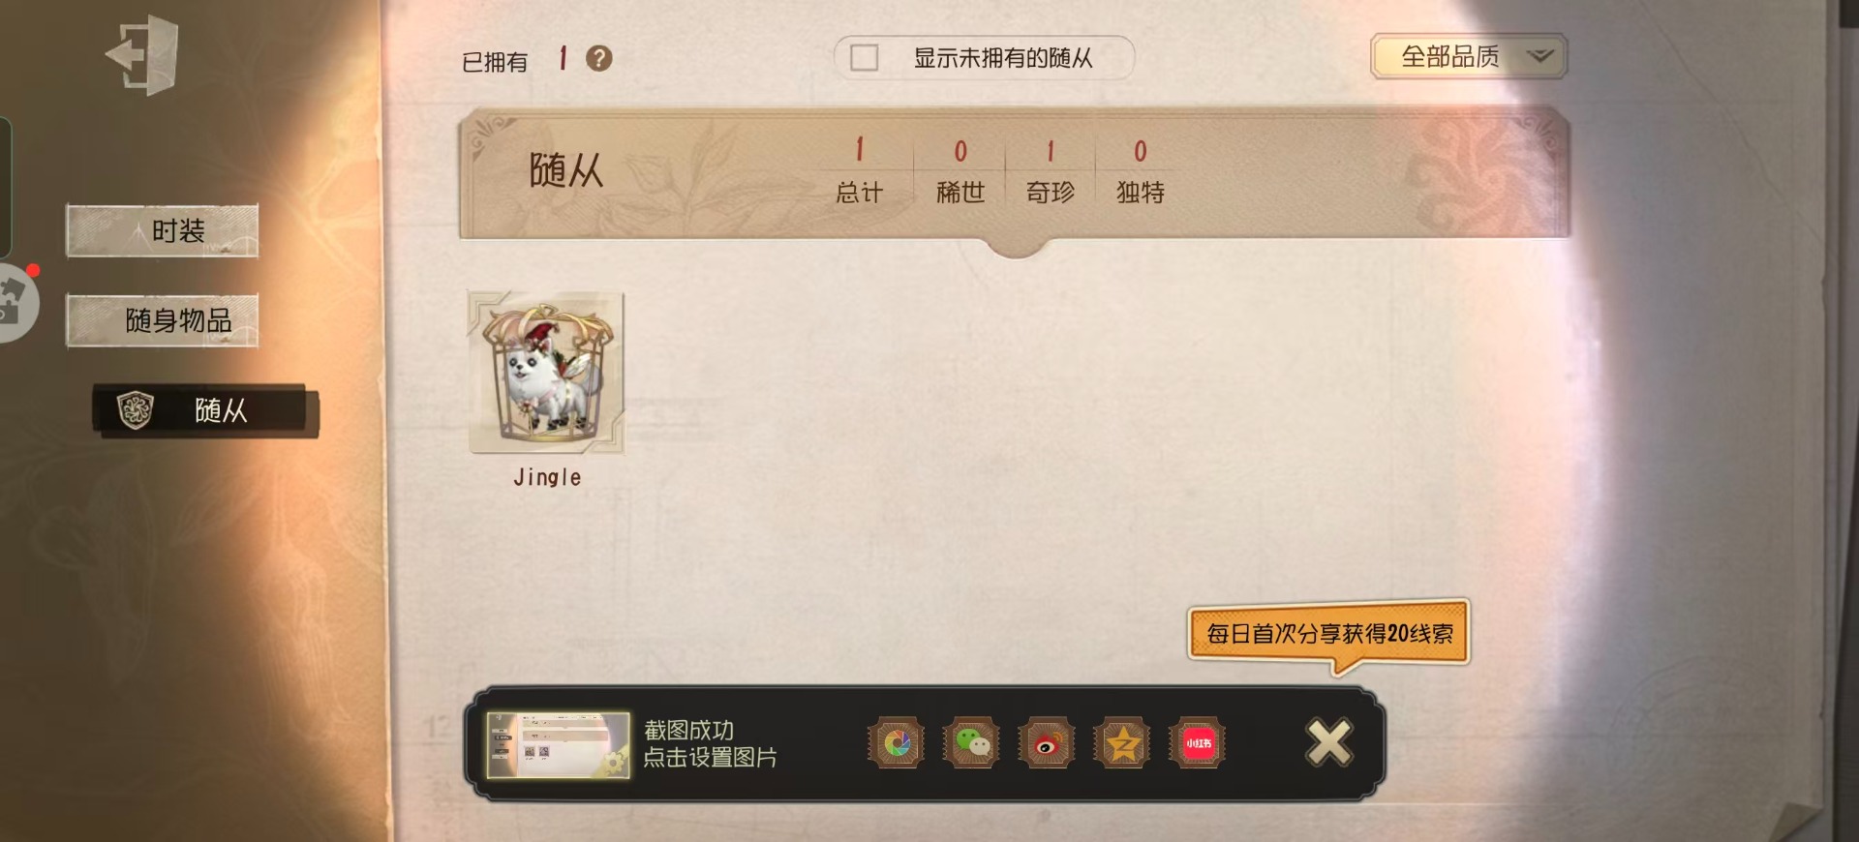Share to WeChat Moments aperture icon
The height and width of the screenshot is (842, 1859).
click(x=897, y=743)
